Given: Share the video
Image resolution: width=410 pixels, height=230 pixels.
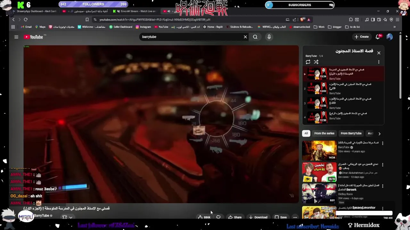Looking at the screenshot, I should (235, 217).
